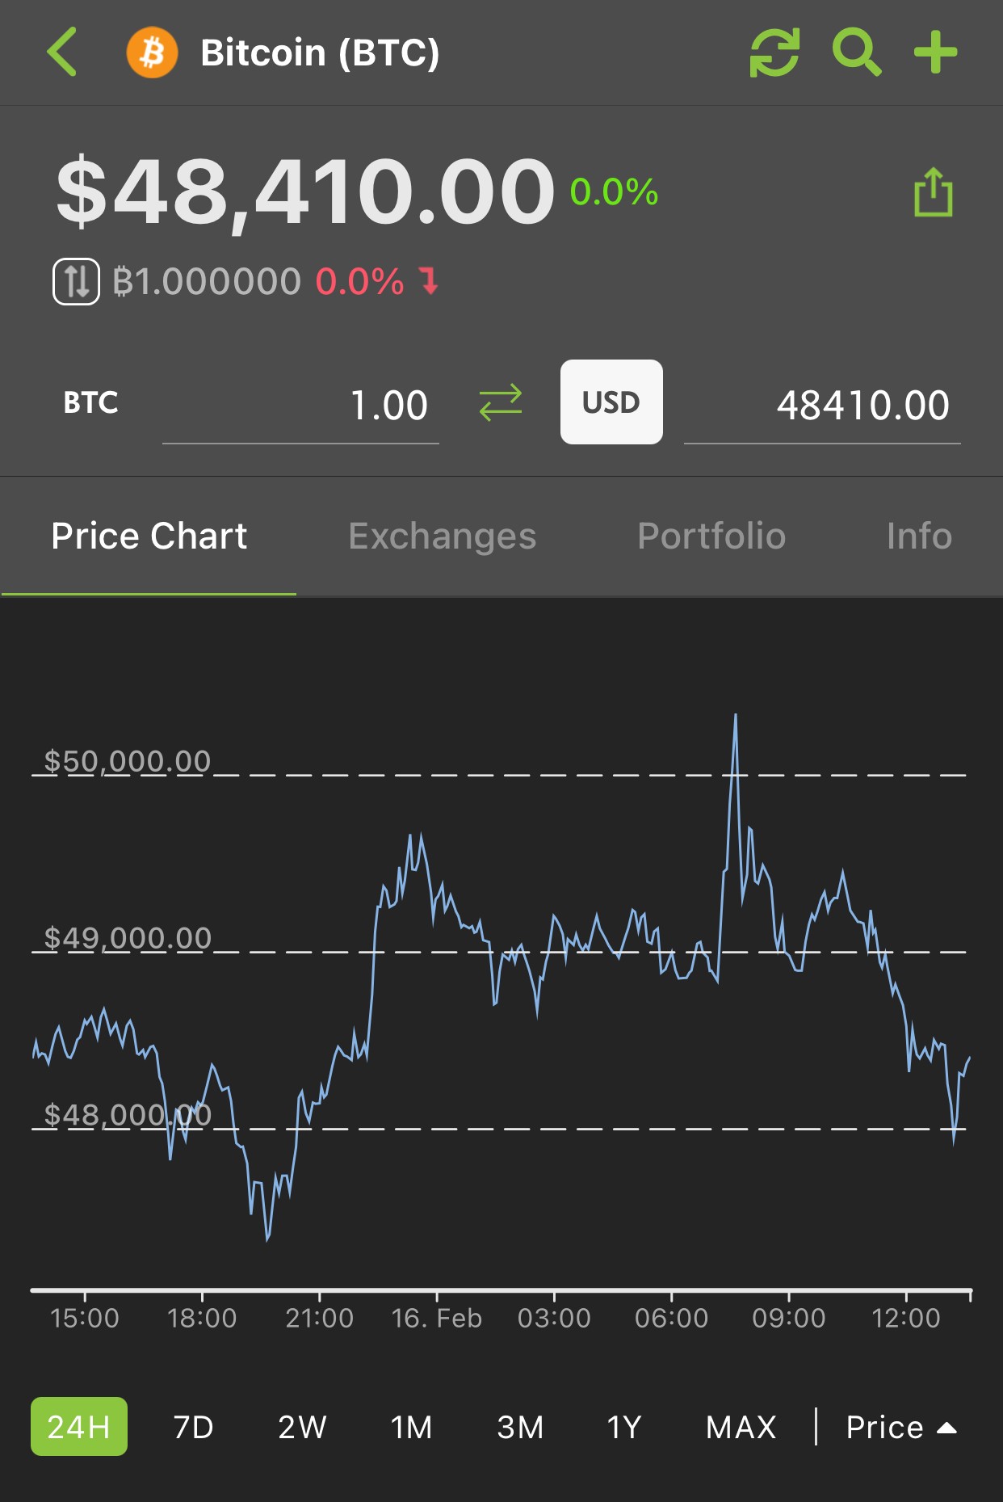Refresh prices with the sync icon

point(774,53)
